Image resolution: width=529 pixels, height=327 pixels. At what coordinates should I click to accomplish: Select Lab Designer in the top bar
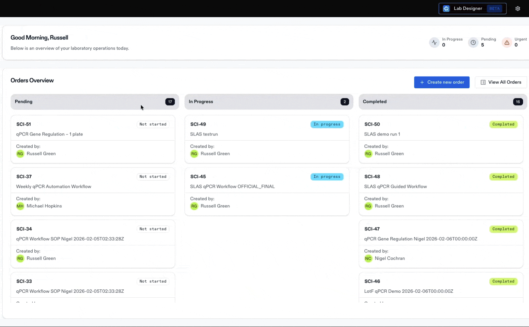(x=468, y=8)
